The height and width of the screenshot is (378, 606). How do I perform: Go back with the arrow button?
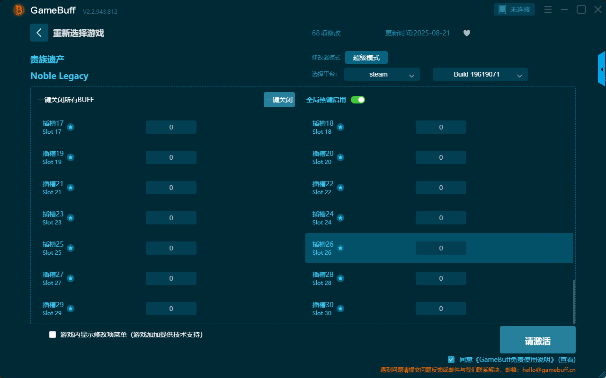point(39,33)
